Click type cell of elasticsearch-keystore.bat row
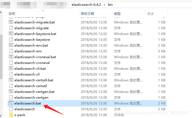This screenshot has width=192, height=118. click(128, 34)
